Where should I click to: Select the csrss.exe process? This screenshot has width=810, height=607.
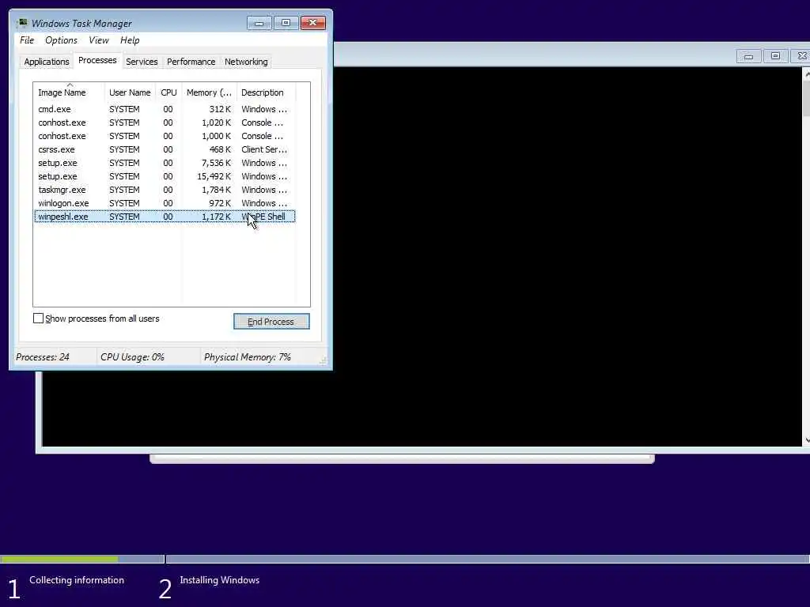[x=165, y=149]
